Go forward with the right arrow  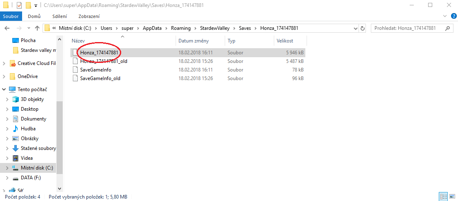(x=19, y=28)
